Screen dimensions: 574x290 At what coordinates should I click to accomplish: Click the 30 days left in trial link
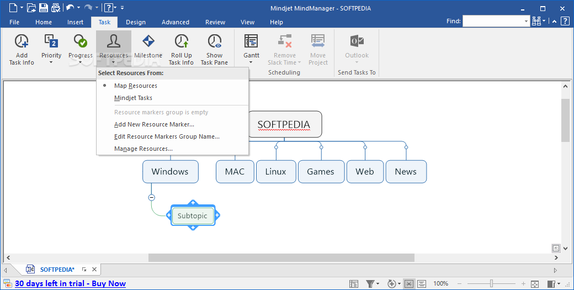70,283
